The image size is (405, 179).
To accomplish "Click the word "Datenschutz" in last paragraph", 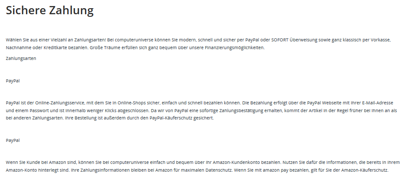I will (218, 170).
